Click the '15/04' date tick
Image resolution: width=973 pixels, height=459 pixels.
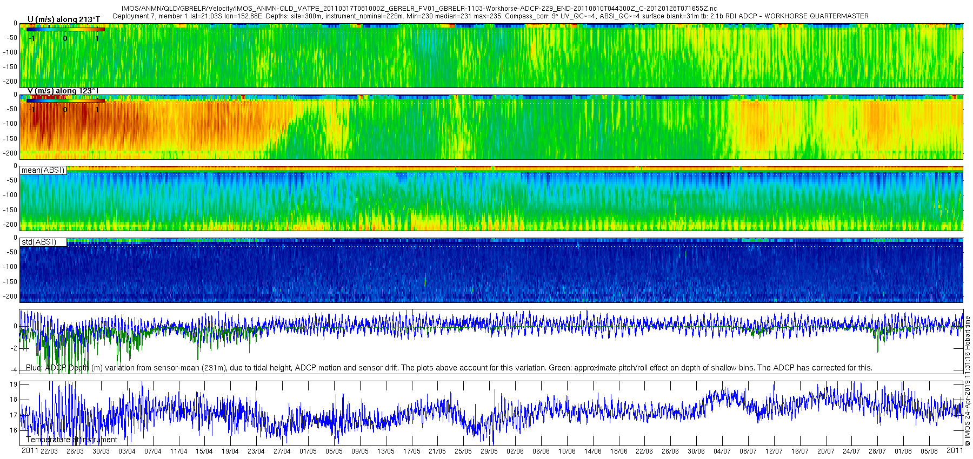(204, 451)
